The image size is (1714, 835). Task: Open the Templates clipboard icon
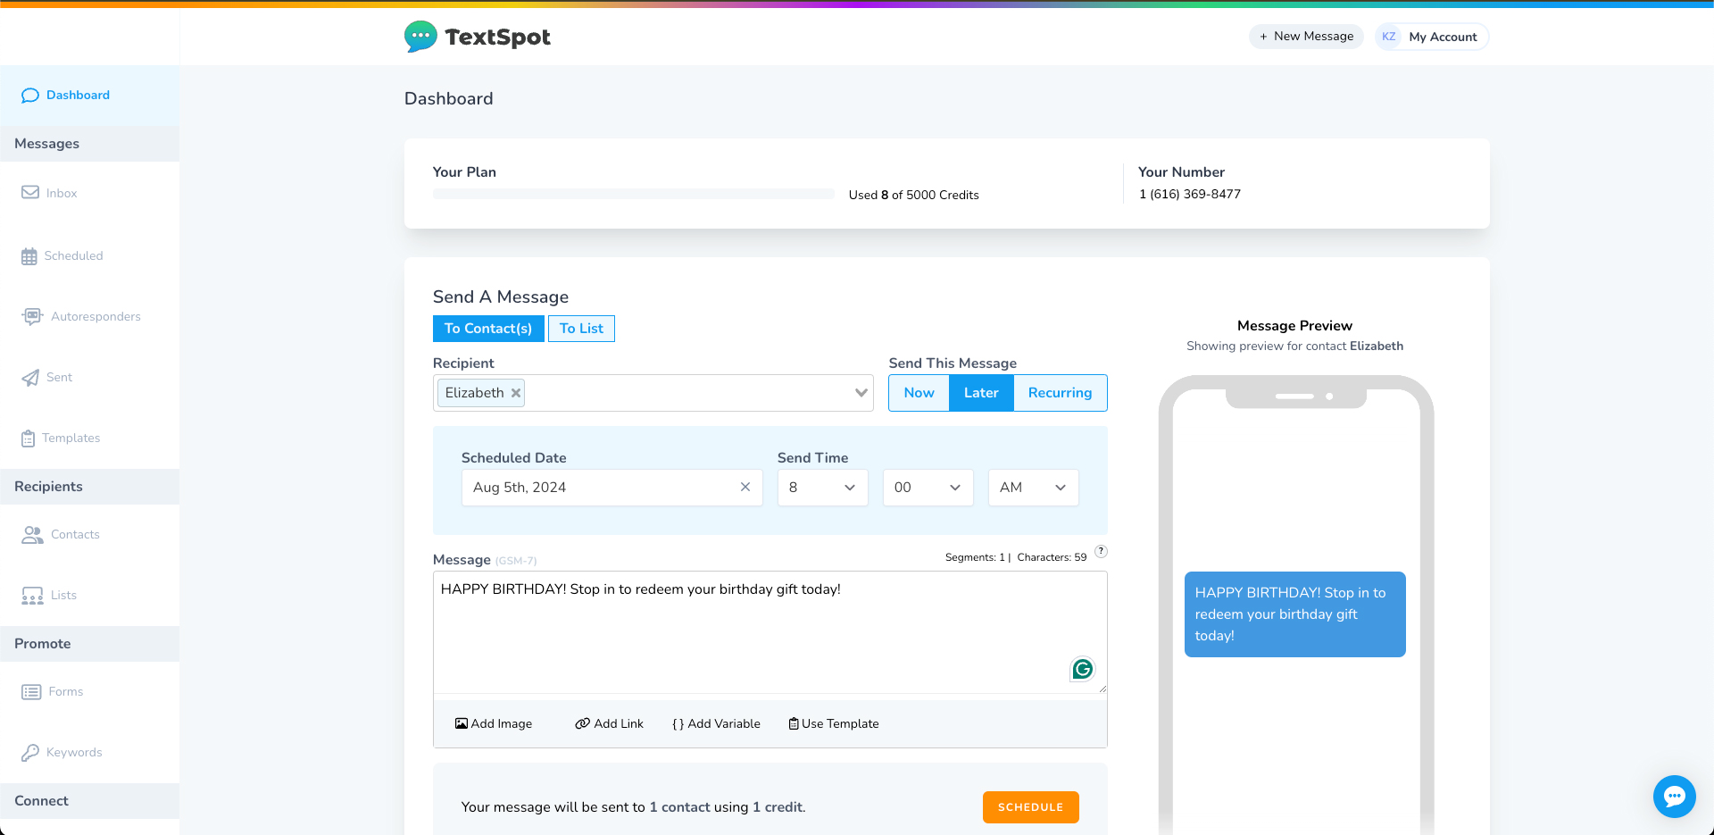pos(29,438)
